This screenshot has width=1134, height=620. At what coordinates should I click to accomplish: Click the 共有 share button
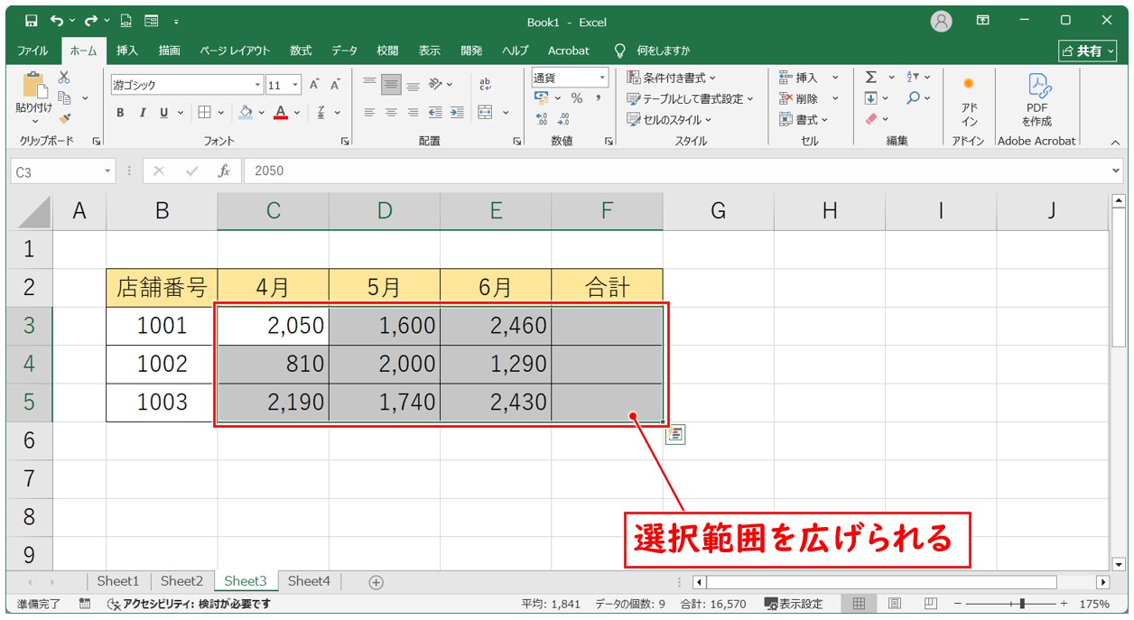click(1089, 51)
